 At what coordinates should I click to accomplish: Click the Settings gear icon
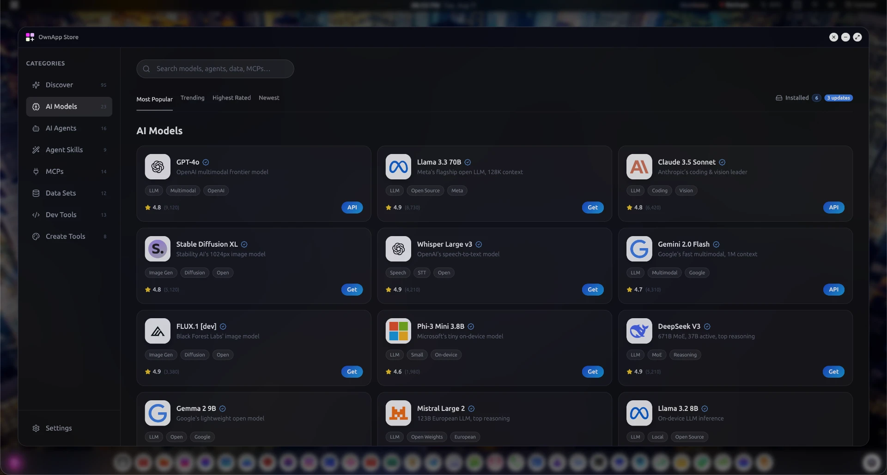[36, 428]
